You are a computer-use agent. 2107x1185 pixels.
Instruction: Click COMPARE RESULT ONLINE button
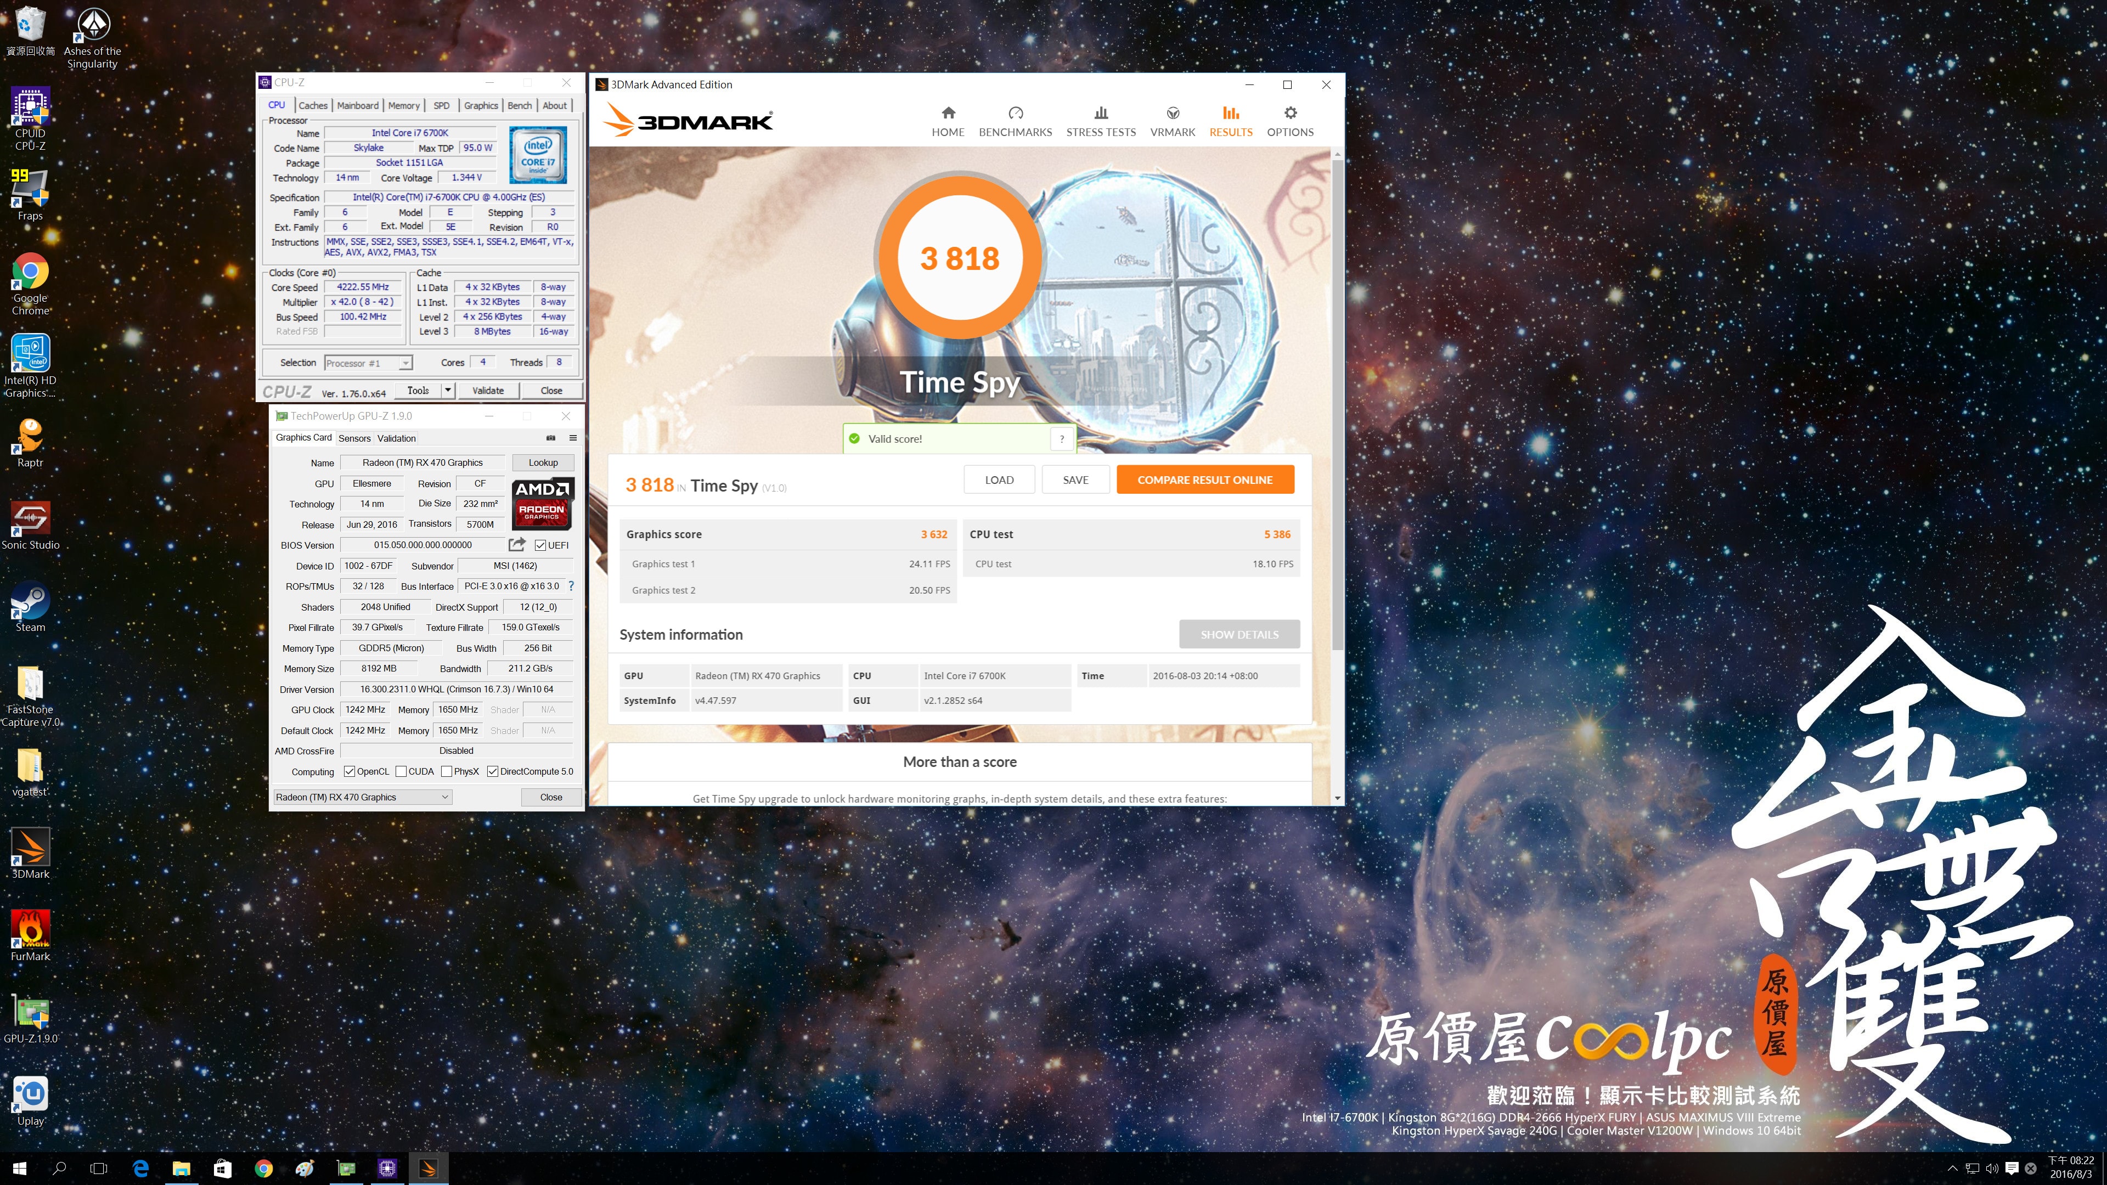pos(1205,480)
